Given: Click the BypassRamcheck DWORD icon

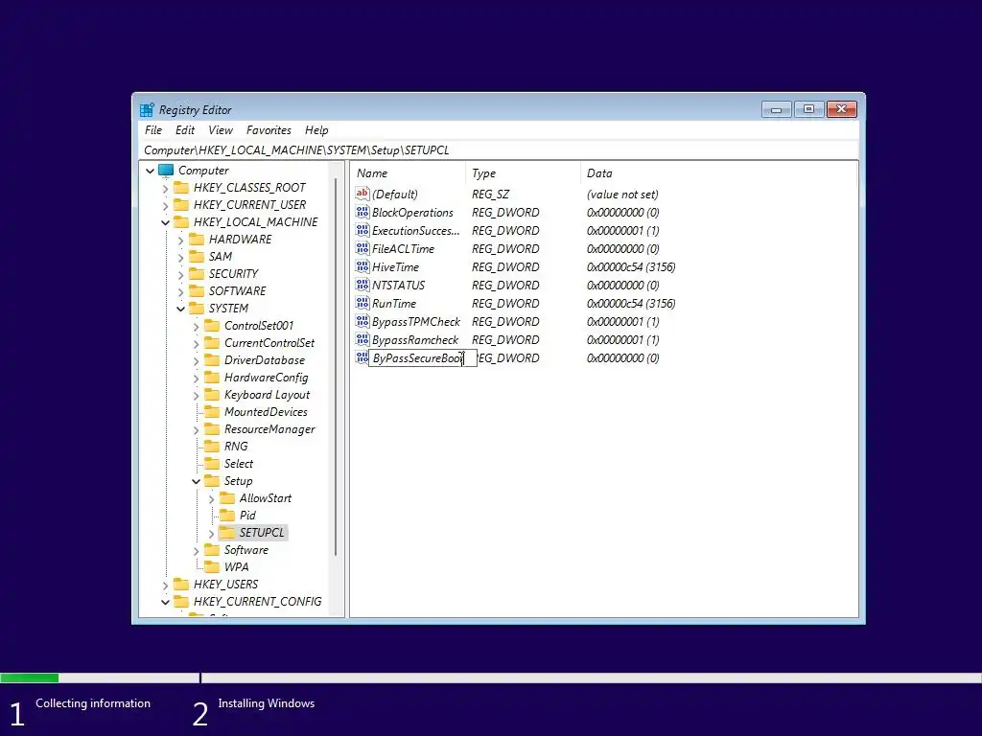Looking at the screenshot, I should point(362,339).
